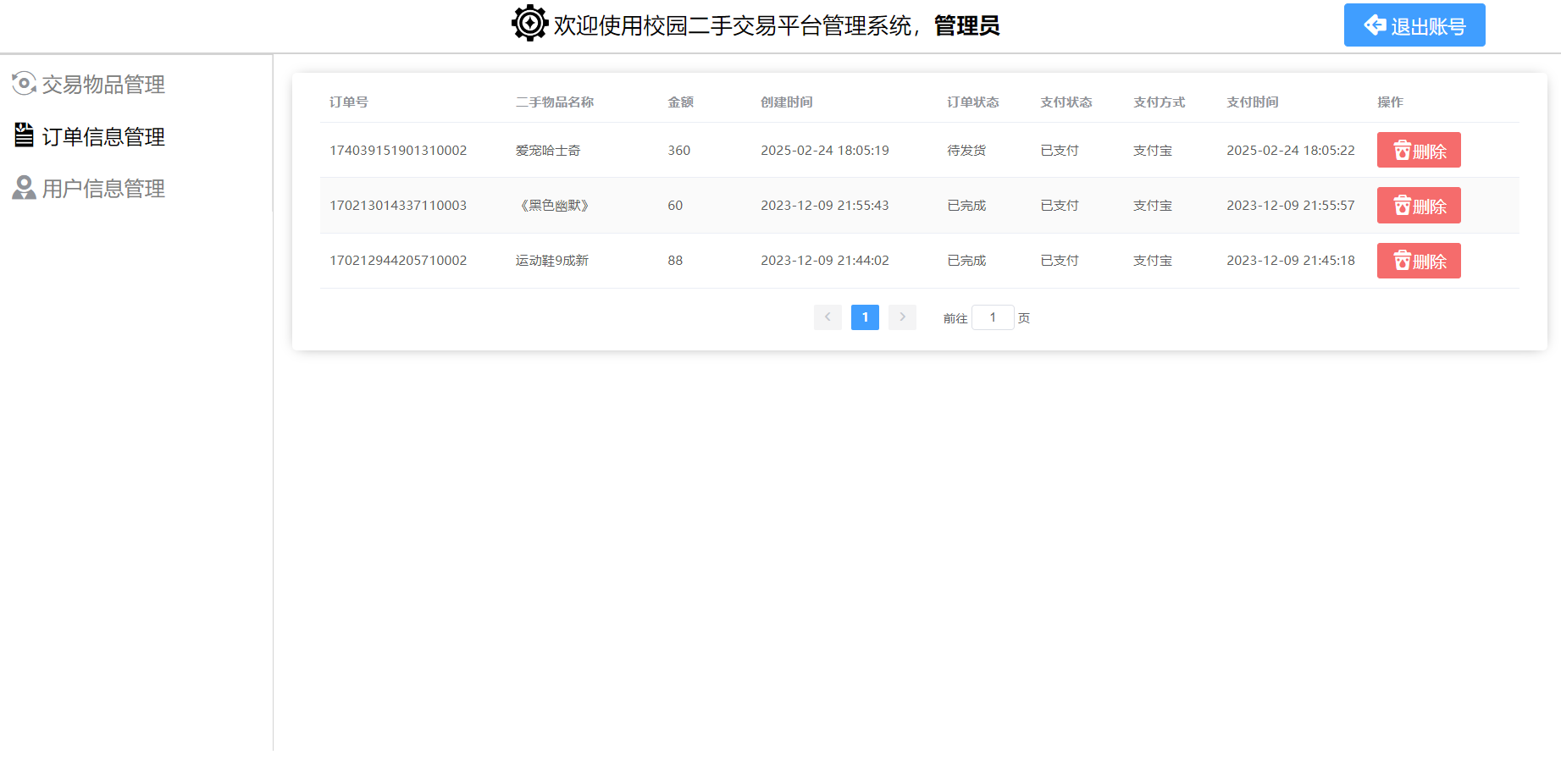Delete order 174039151901310002
Image resolution: width=1561 pixels, height=777 pixels.
coord(1419,150)
